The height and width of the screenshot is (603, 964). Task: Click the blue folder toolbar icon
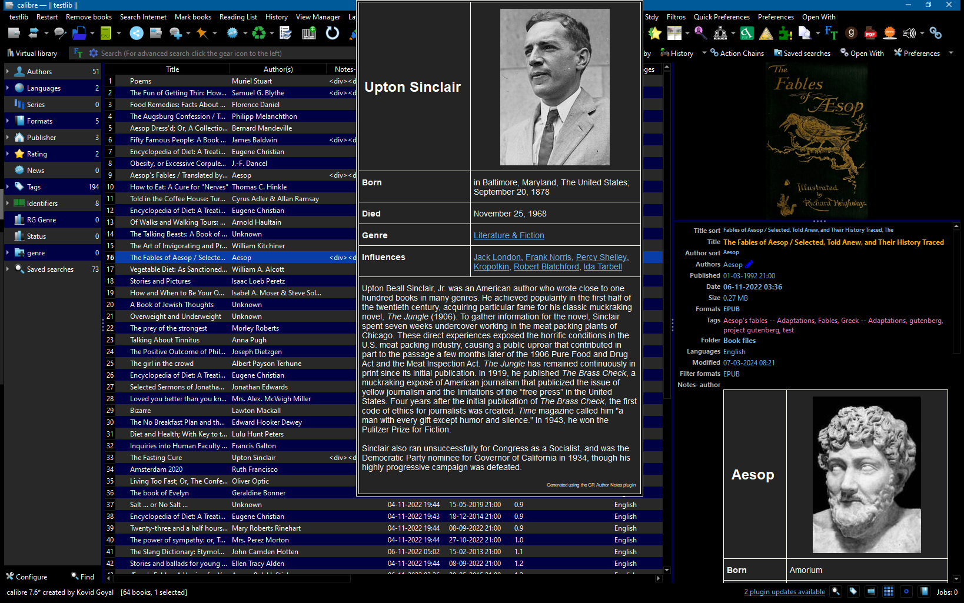coord(79,34)
